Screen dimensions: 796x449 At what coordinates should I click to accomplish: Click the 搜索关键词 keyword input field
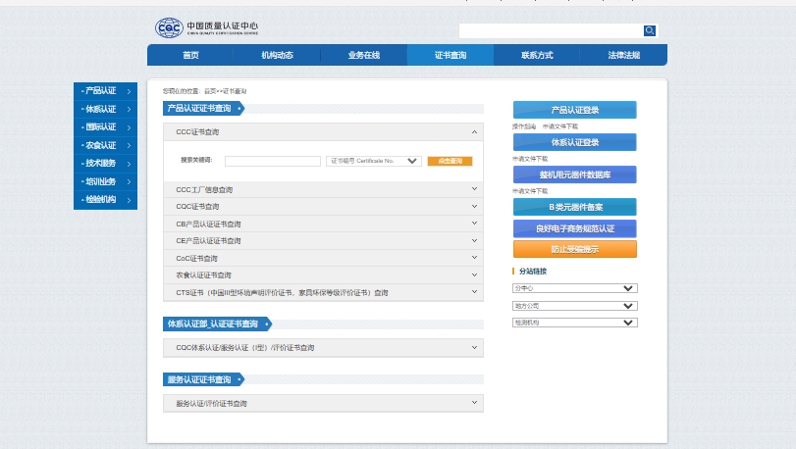pyautogui.click(x=272, y=161)
